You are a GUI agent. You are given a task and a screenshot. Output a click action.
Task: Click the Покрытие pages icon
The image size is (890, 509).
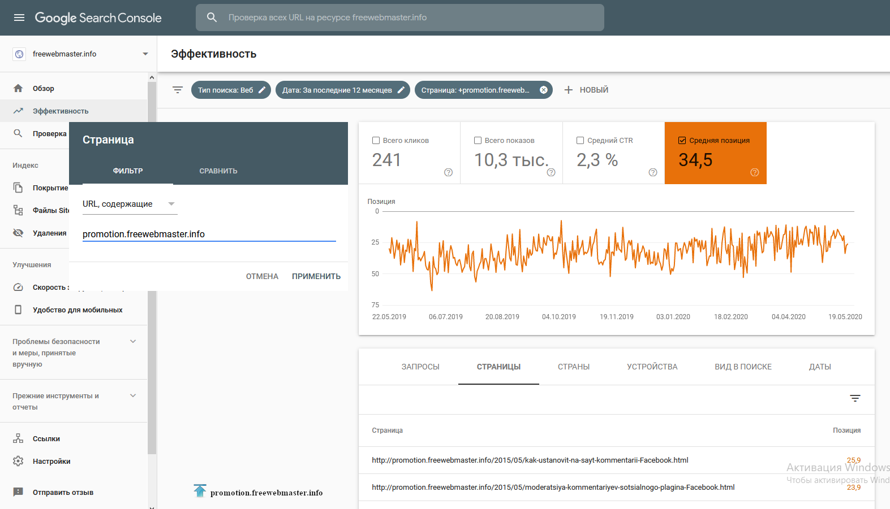coord(18,188)
